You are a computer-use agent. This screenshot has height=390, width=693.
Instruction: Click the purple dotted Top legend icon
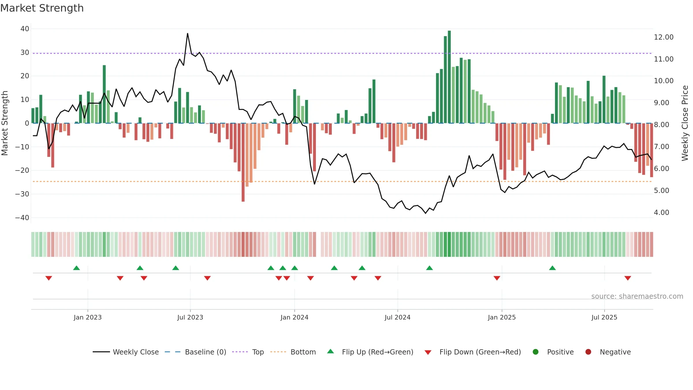click(240, 352)
